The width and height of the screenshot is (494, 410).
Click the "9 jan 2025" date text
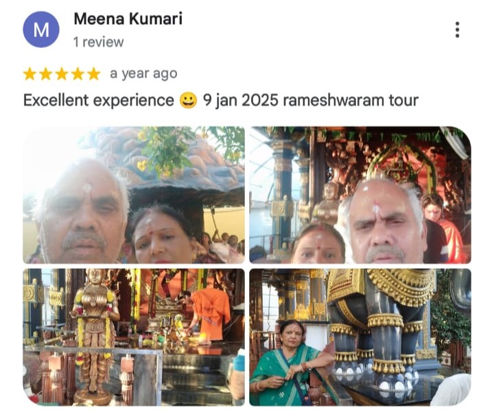pyautogui.click(x=241, y=101)
